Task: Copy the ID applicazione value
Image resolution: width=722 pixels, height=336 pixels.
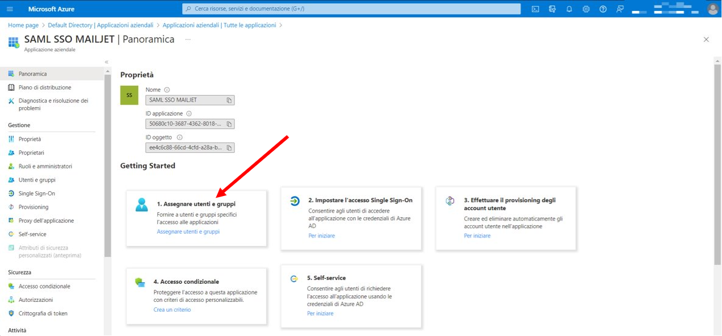Action: pos(229,124)
